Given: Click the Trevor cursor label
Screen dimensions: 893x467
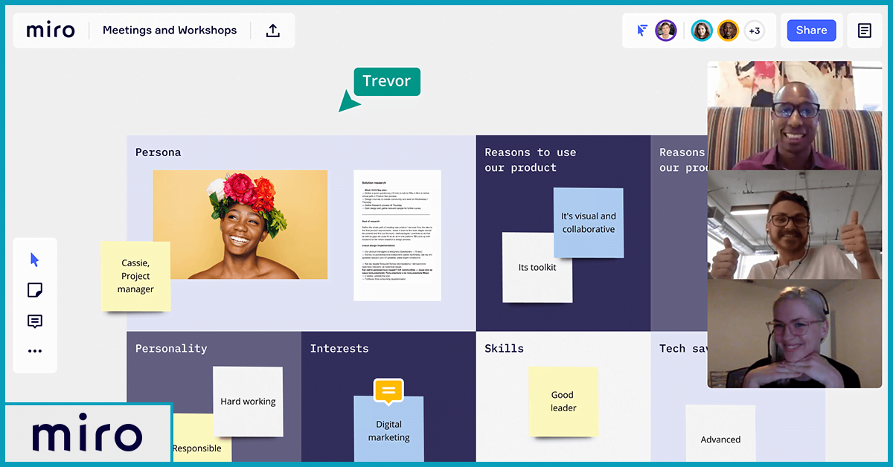Looking at the screenshot, I should 386,81.
